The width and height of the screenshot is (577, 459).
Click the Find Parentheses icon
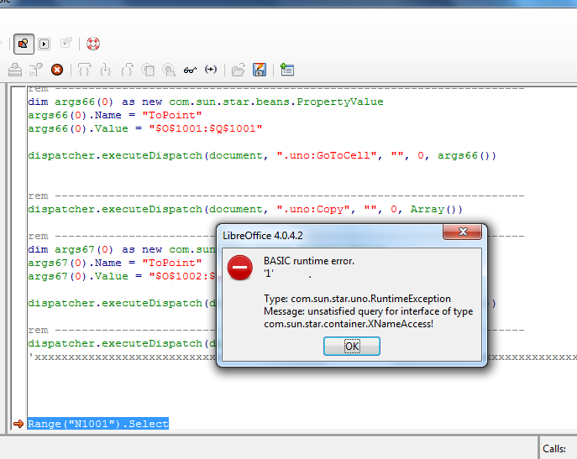click(211, 70)
